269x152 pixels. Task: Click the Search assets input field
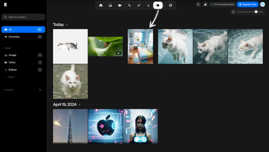point(23,17)
